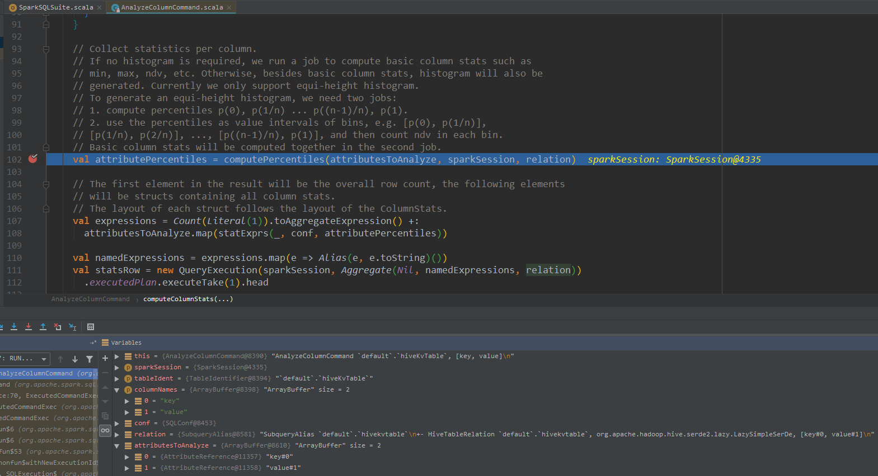Expand attributesToAnalyze element 1 "value#1"
The width and height of the screenshot is (878, 476).
(x=127, y=468)
